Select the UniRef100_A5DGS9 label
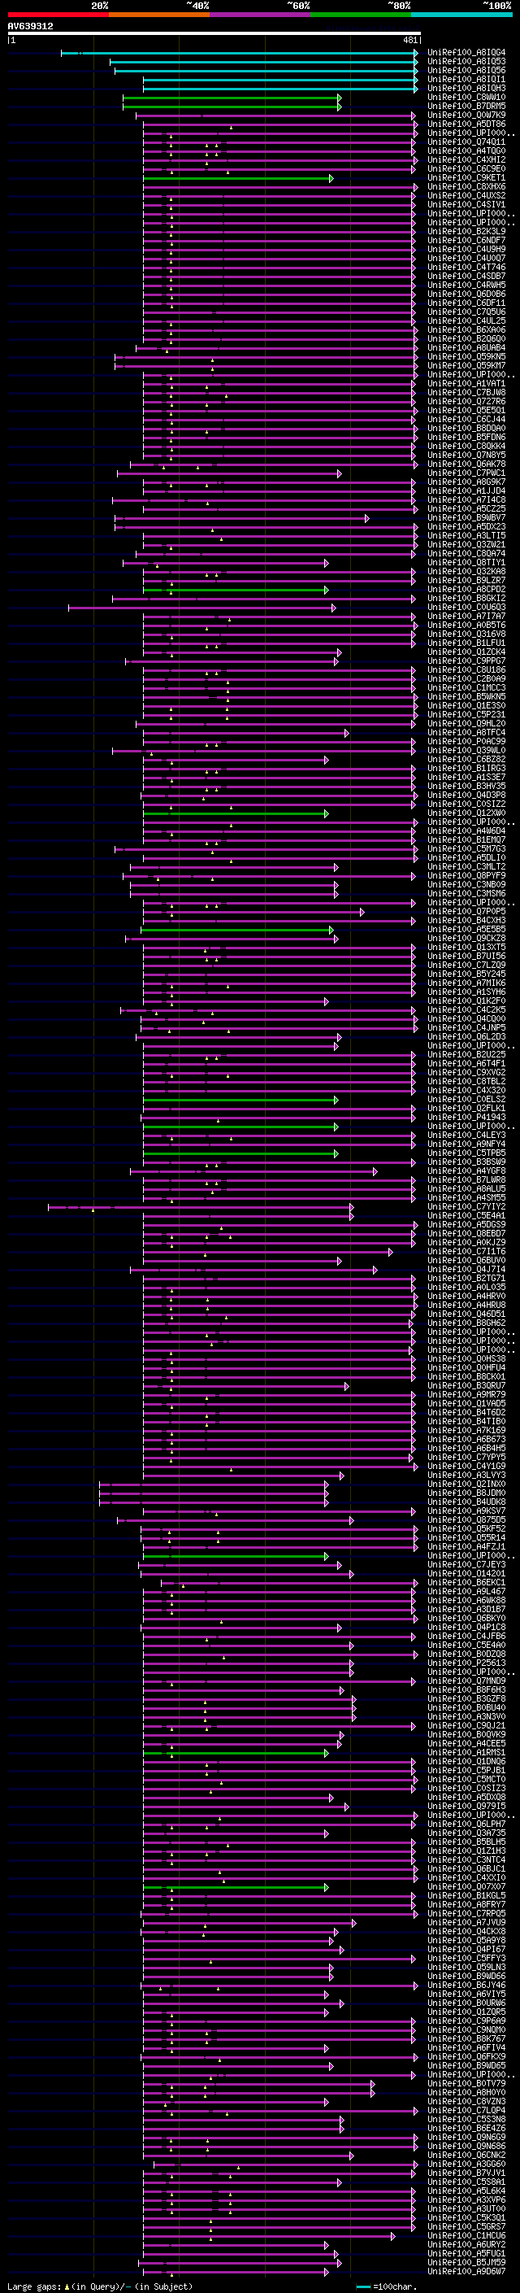This screenshot has width=520, height=2293. [466, 1225]
